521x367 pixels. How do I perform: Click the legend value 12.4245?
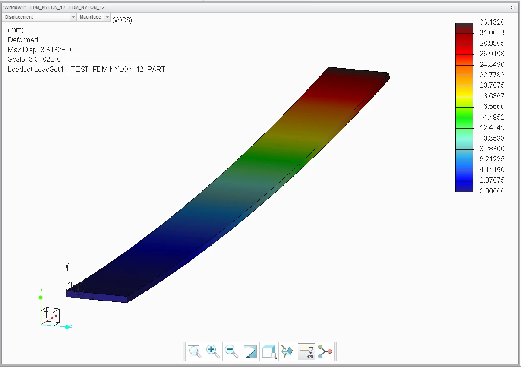pos(492,127)
